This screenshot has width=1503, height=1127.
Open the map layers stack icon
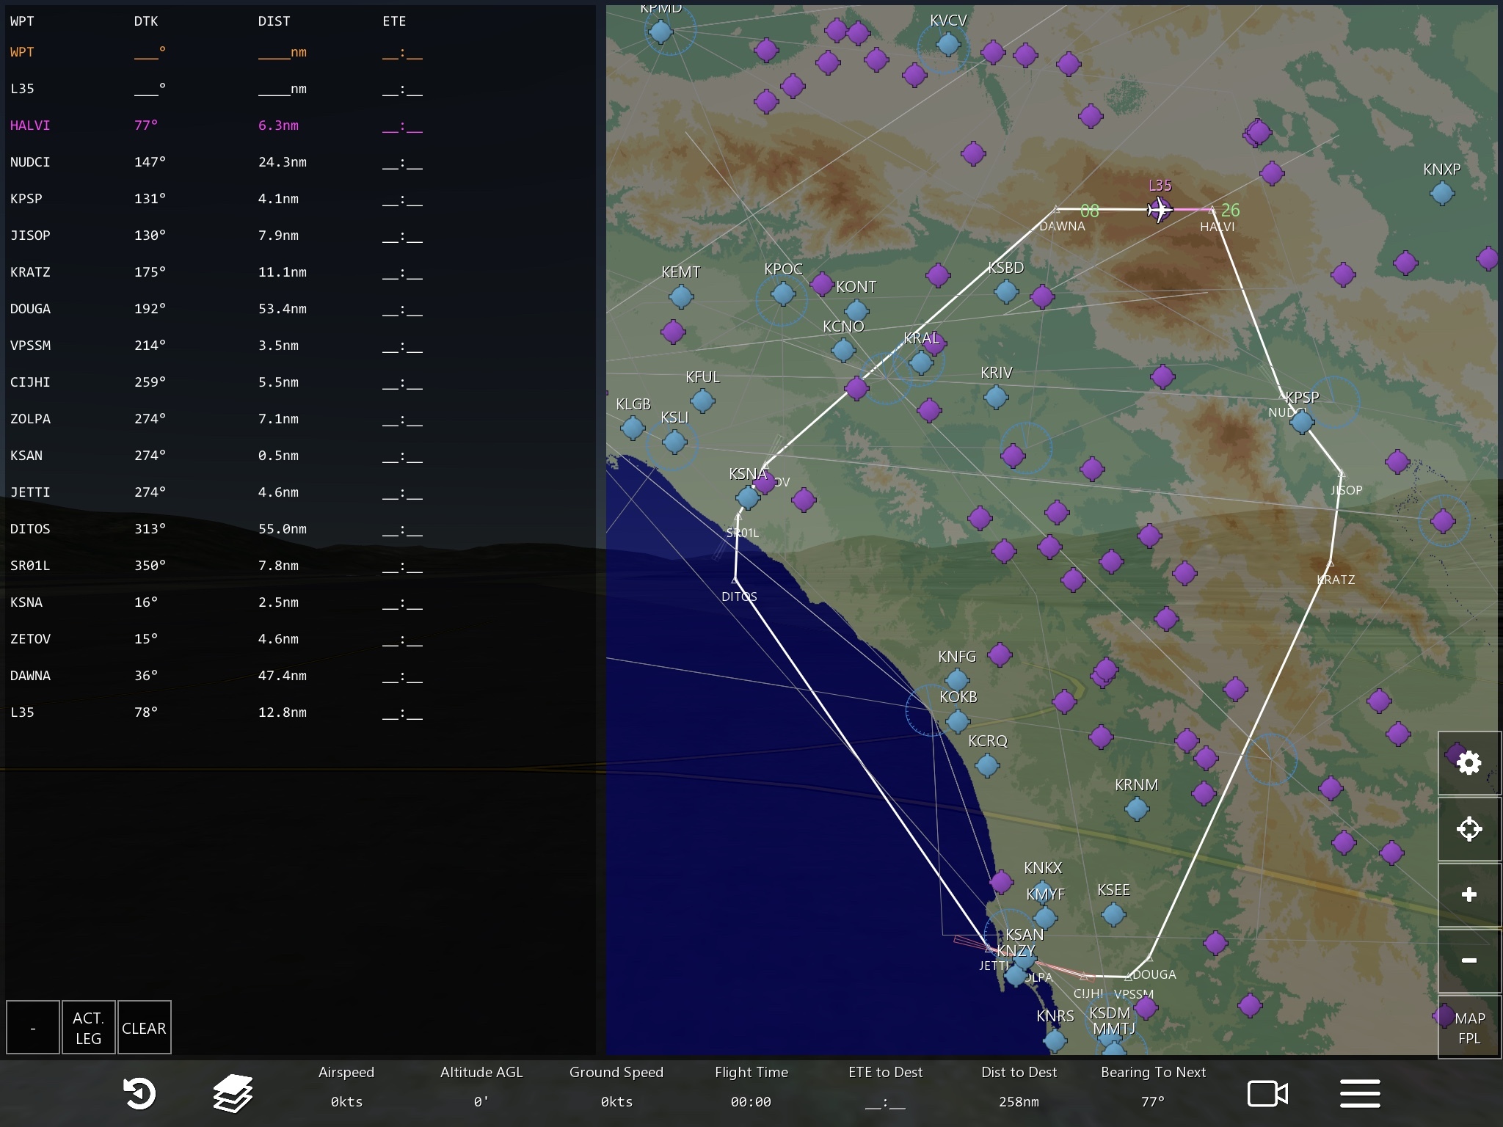233,1093
